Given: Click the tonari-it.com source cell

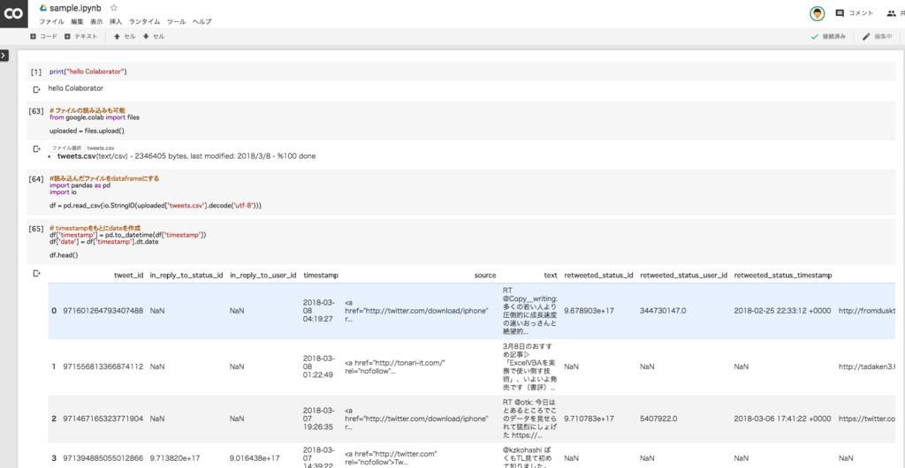Looking at the screenshot, I should (395, 366).
